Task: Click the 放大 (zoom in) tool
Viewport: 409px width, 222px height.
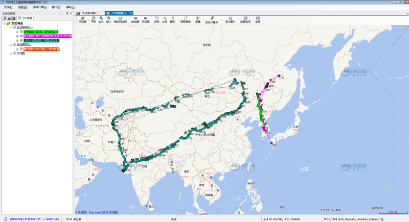Action: (x=101, y=20)
